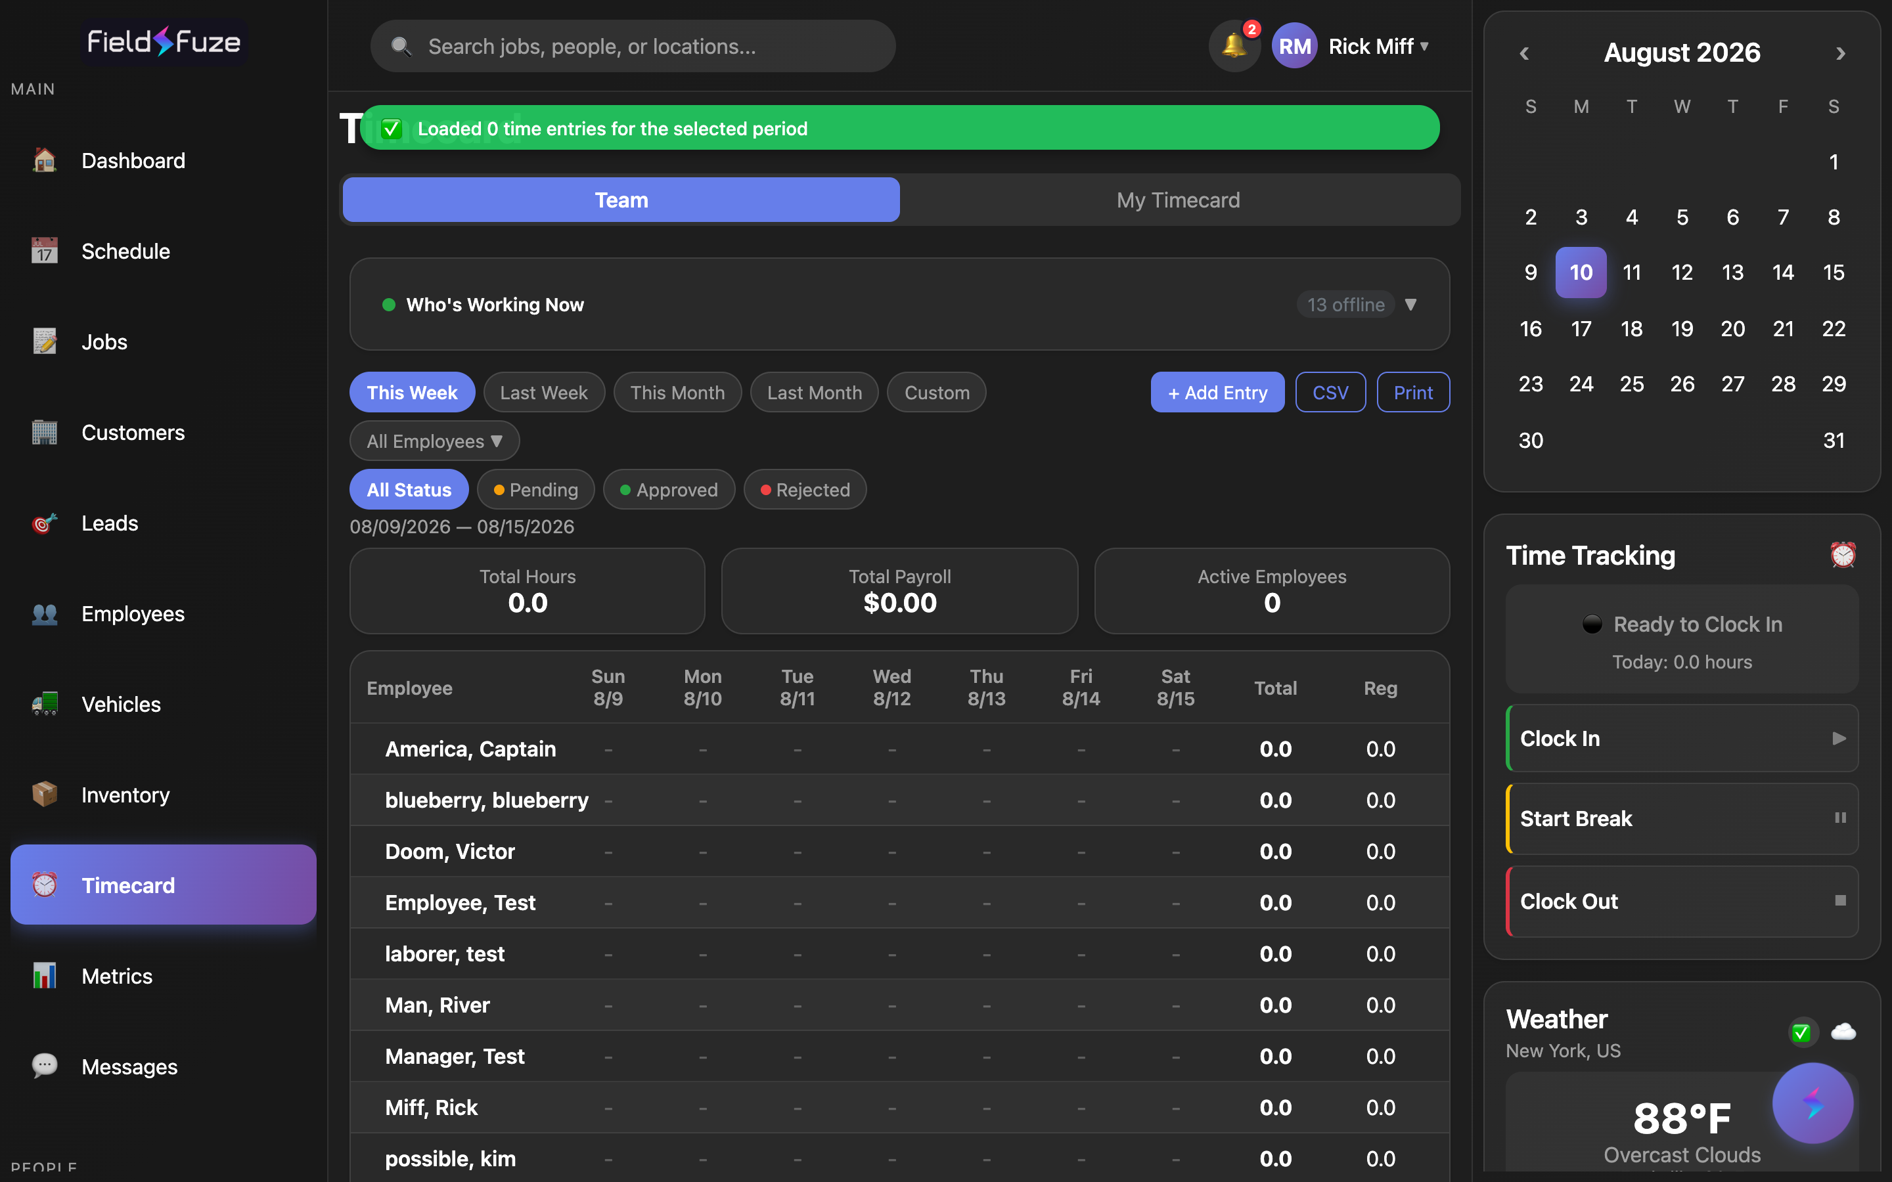
Task: Select August 10 in calendar
Action: 1581,272
